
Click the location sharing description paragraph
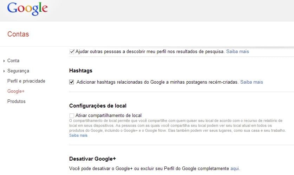tap(177, 125)
